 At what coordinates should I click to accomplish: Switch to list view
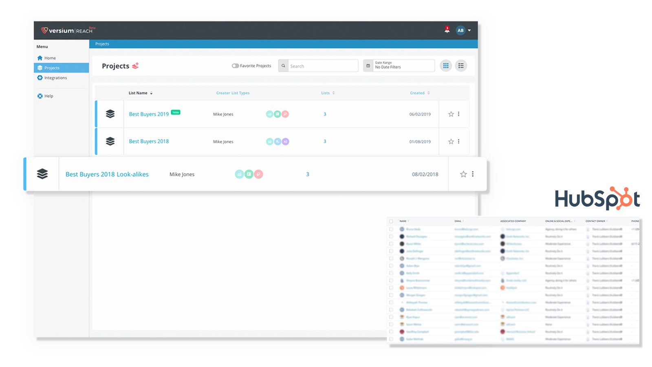tap(461, 66)
